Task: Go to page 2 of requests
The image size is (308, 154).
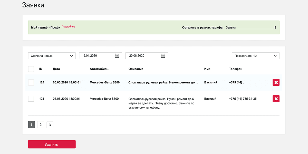Action: (x=41, y=125)
